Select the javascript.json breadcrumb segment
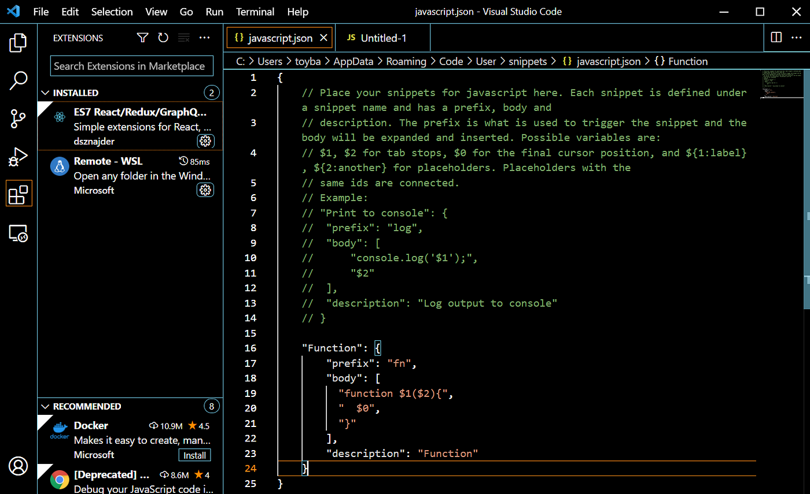 click(x=602, y=61)
